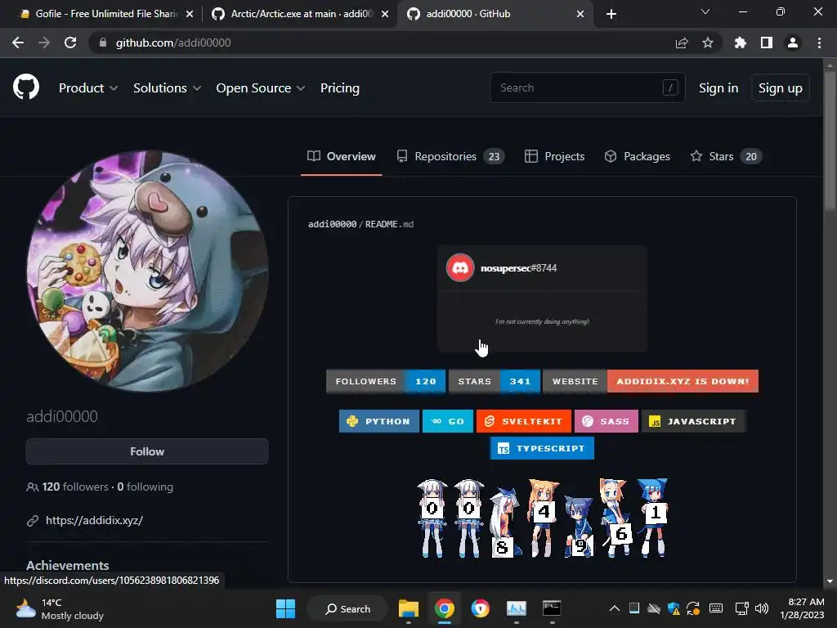
Task: Click the JavaScript badge
Action: tap(693, 421)
